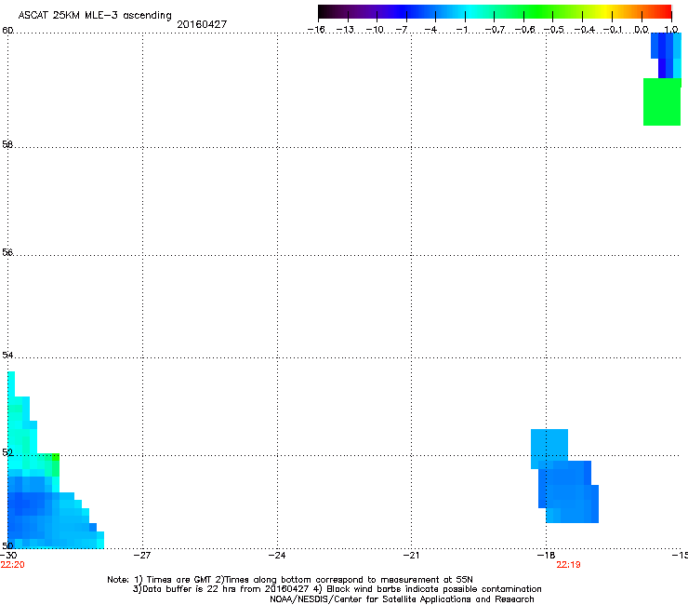Click the 1.0 color scale label
The width and height of the screenshot is (688, 605).
pyautogui.click(x=671, y=30)
